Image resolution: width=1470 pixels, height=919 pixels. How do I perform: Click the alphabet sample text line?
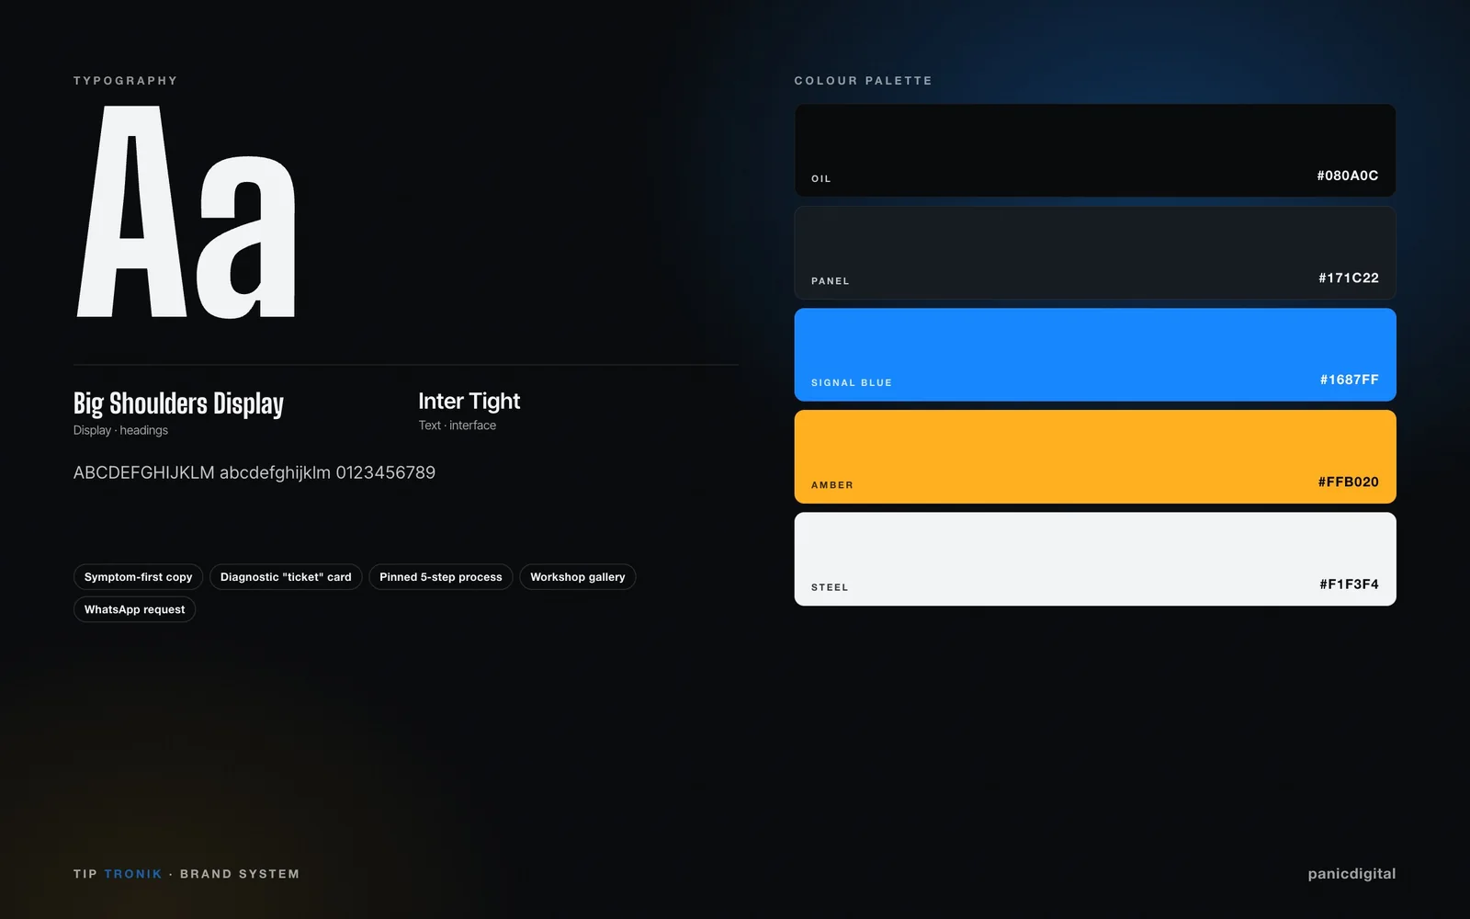(254, 472)
